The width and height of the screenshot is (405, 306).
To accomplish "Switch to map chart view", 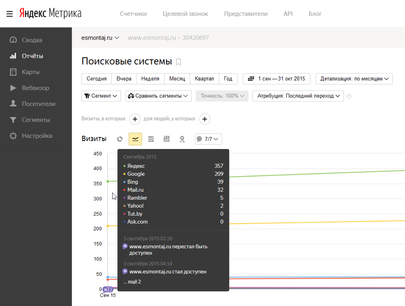I will pyautogui.click(x=182, y=139).
